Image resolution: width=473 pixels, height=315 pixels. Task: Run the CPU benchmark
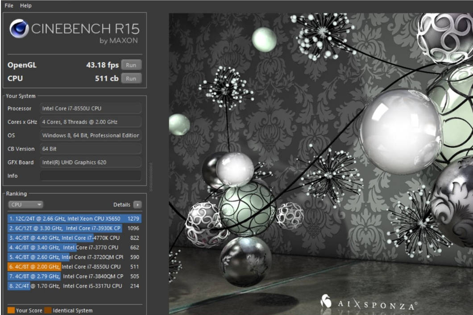point(131,79)
